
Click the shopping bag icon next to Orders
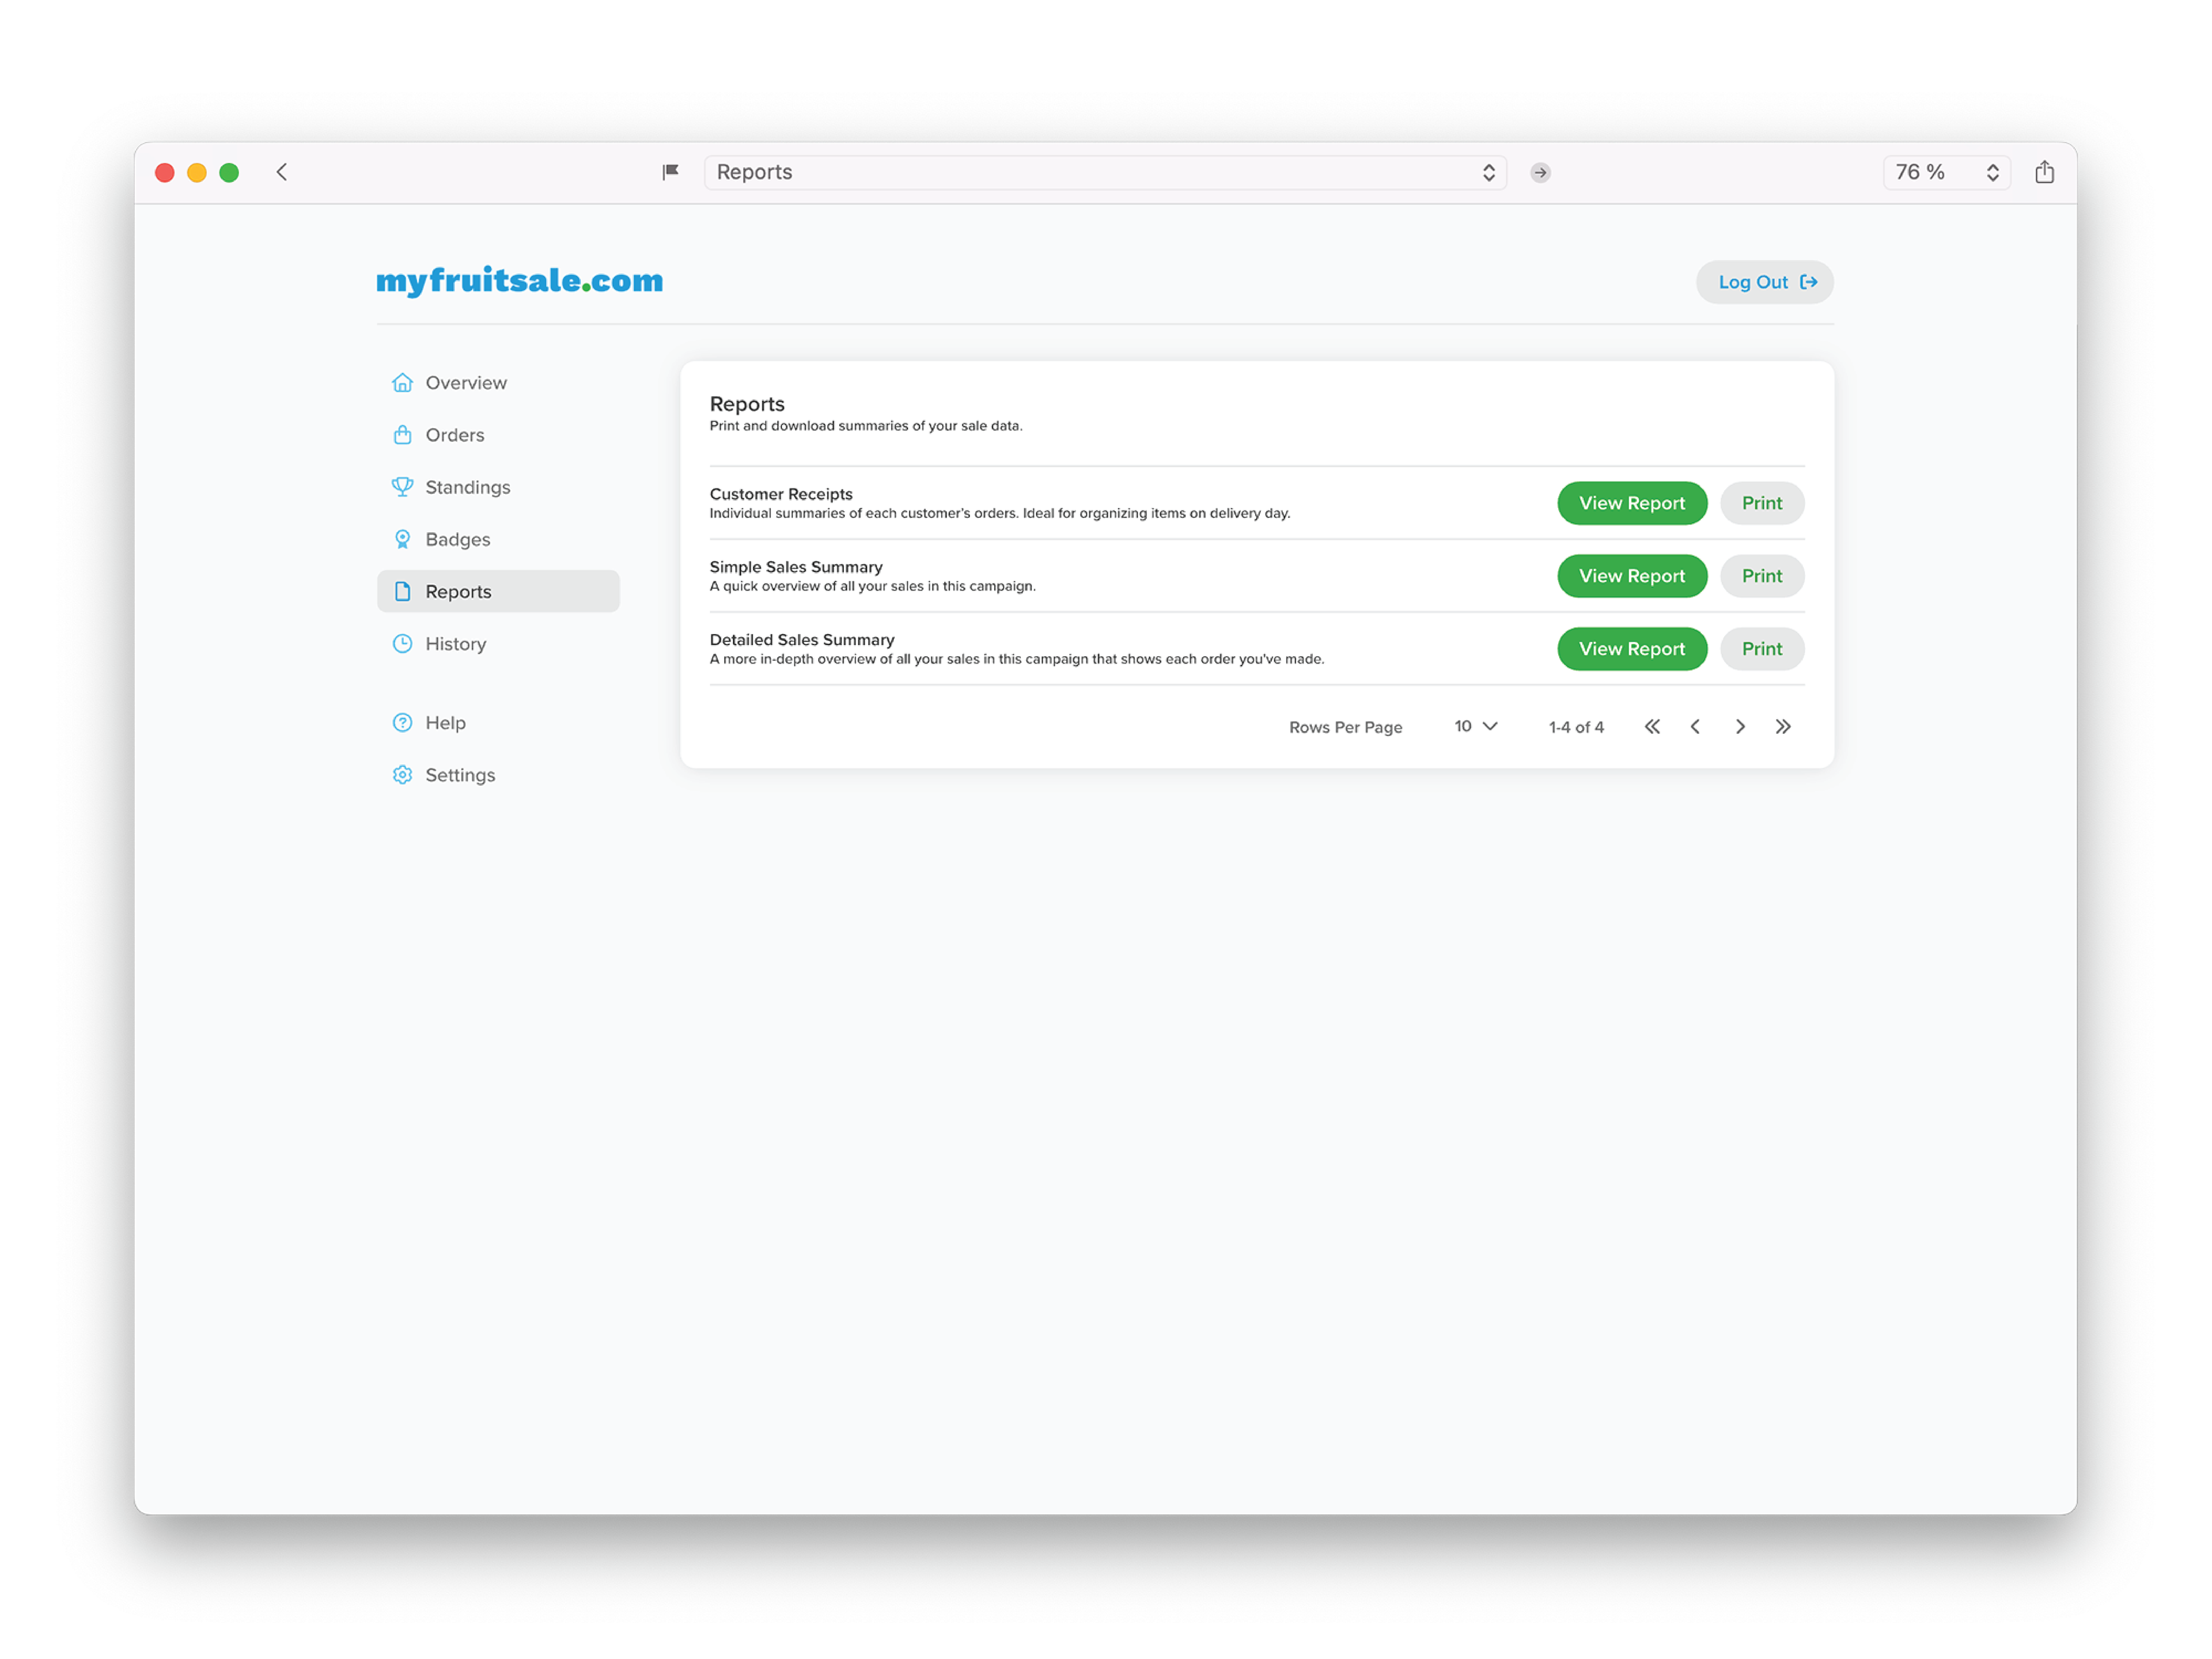(402, 435)
